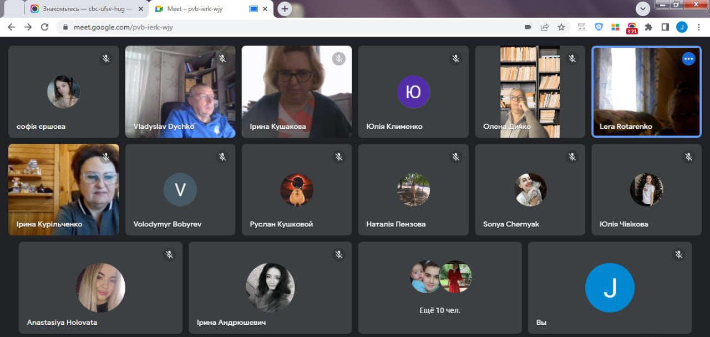Open Chrome three-dot menu
Screen dimensions: 710x337
[x=698, y=27]
